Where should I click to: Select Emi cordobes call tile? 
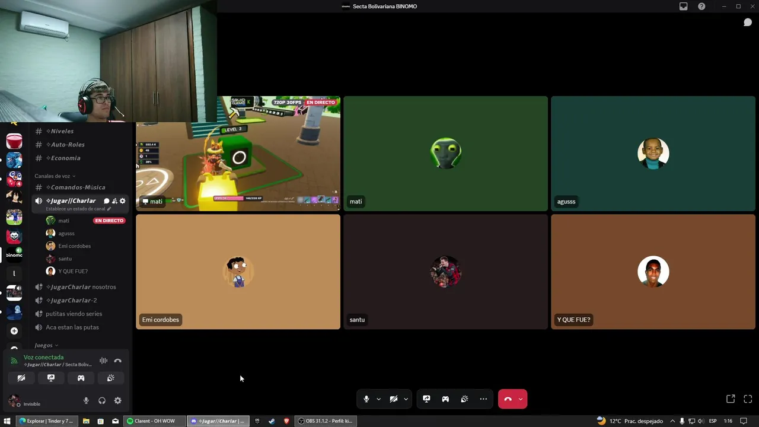[x=238, y=272]
